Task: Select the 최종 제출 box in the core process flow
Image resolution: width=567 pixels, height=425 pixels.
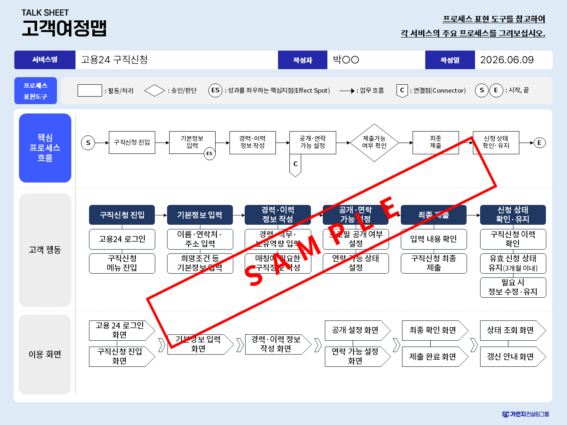Action: [435, 143]
